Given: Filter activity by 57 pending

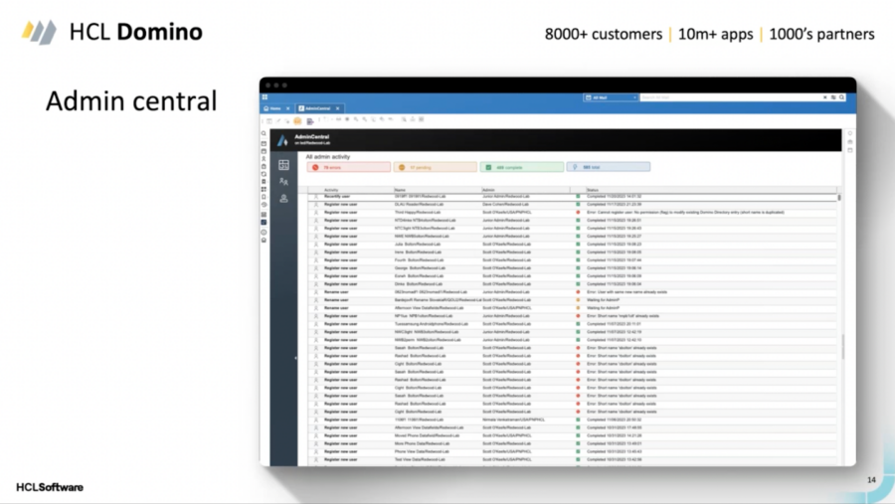Looking at the screenshot, I should (435, 167).
